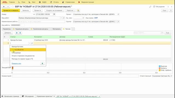Click the company logo in the top bar
Viewport: 175px width, 98px height.
pos(5,2)
